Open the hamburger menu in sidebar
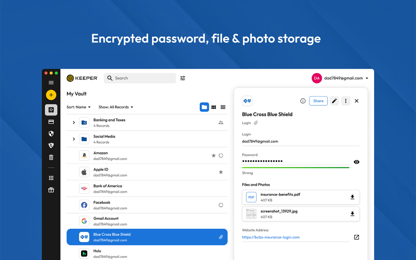The width and height of the screenshot is (416, 260). 51,82
